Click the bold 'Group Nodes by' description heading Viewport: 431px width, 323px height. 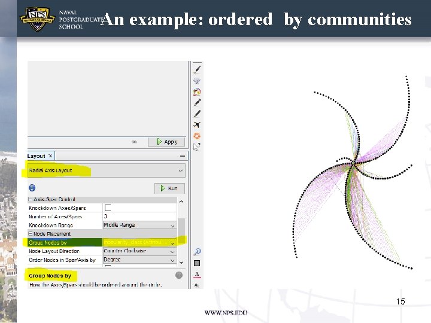(x=50, y=276)
